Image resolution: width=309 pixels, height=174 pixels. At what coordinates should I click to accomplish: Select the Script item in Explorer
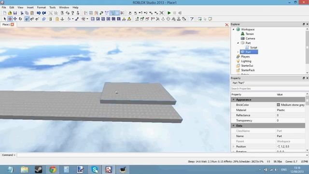point(253,47)
